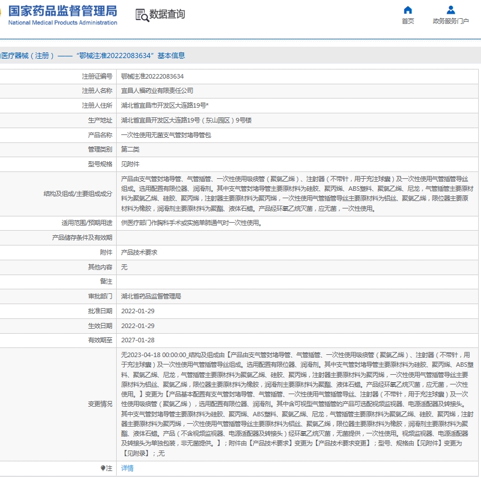Select model spec value 见附件
Image resolution: width=481 pixels, height=479 pixels.
coord(130,164)
